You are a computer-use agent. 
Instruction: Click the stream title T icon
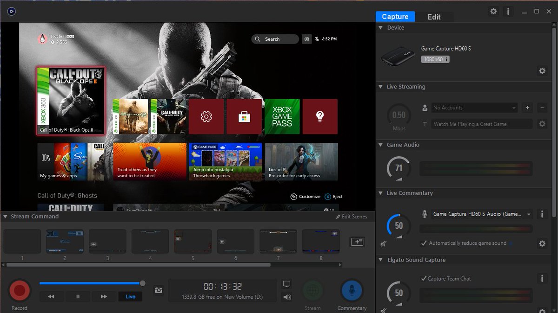click(425, 124)
